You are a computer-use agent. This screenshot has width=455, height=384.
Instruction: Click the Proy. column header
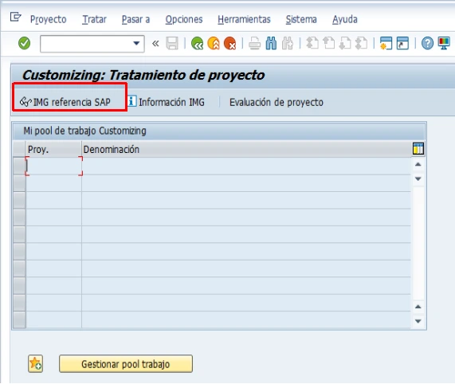pos(53,149)
